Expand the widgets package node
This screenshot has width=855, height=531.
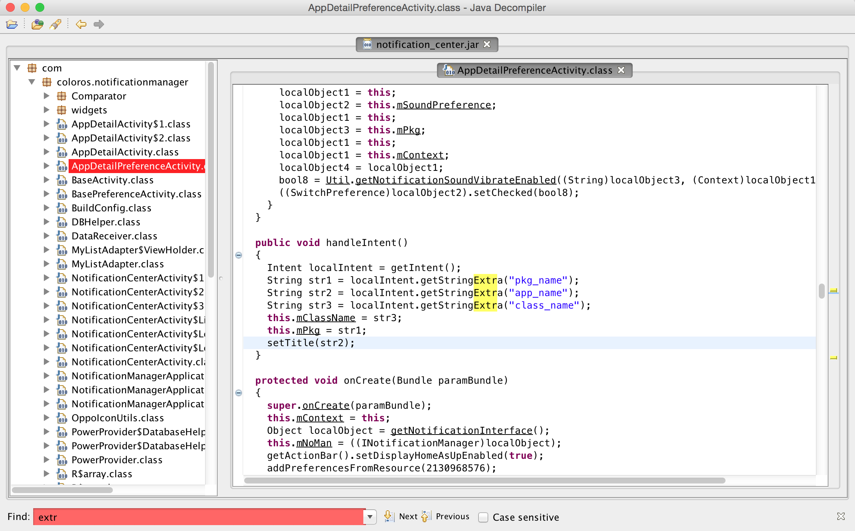point(46,110)
